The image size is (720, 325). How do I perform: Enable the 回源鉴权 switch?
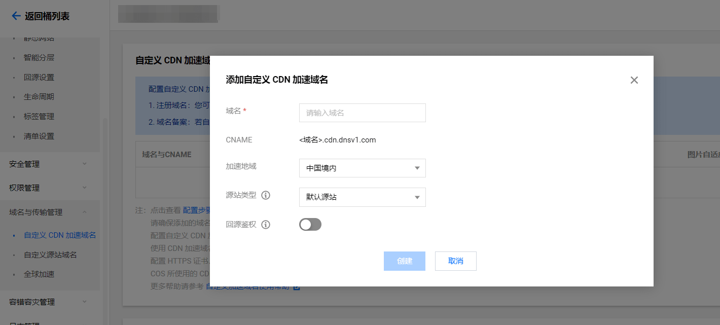point(310,224)
